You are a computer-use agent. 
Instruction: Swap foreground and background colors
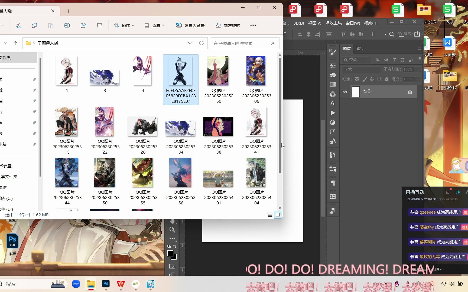175,247
